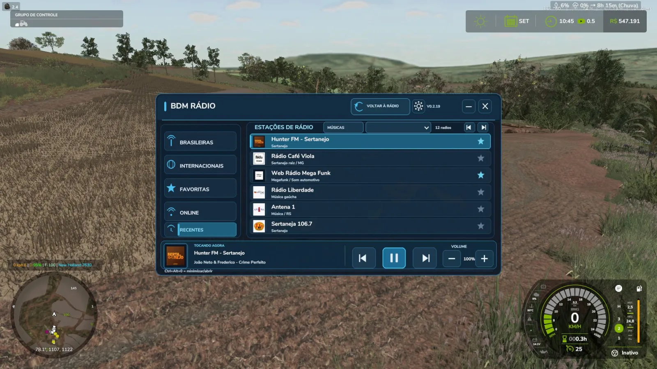This screenshot has width=657, height=369.
Task: Toggle favorite star for Web Rádio Mega Funk
Action: click(x=480, y=175)
